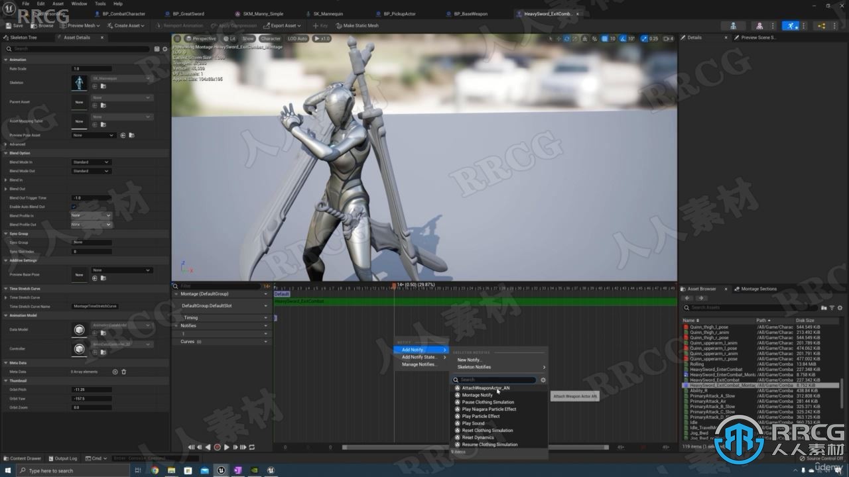Click Asset Browser vertical scrollbar
The width and height of the screenshot is (849, 477).
tap(843, 394)
